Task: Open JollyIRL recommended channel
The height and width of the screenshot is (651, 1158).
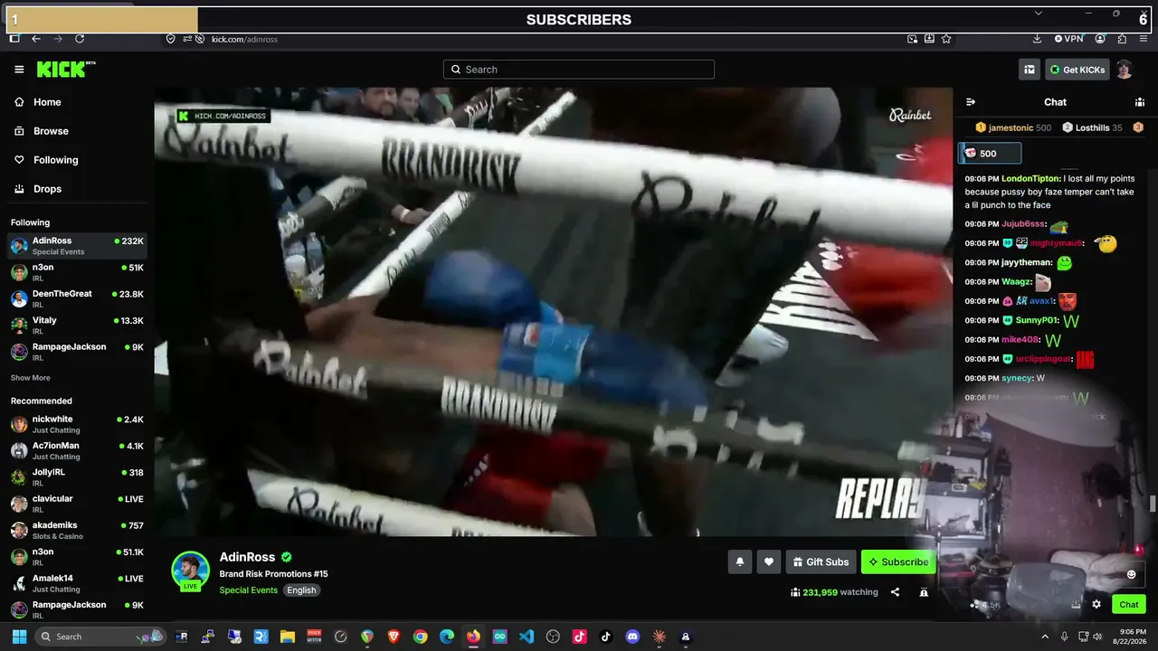Action: [x=77, y=476]
